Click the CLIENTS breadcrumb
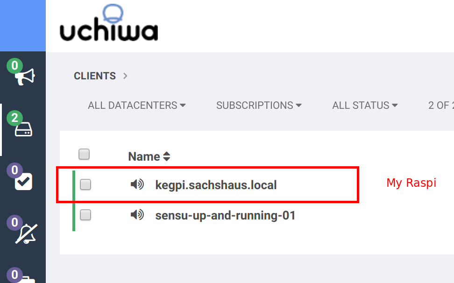The height and width of the screenshot is (283, 454). pyautogui.click(x=95, y=76)
